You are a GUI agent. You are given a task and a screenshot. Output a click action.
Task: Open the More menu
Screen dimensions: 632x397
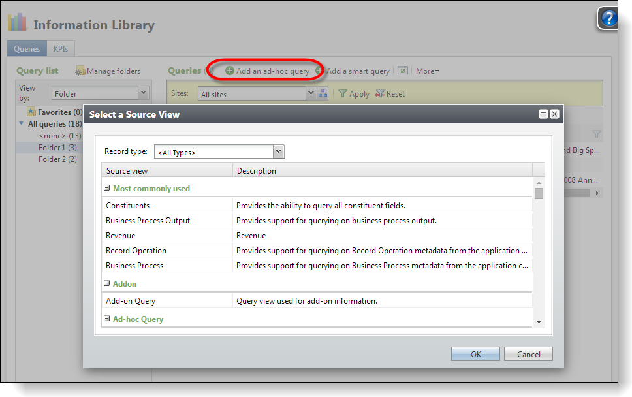tap(428, 71)
